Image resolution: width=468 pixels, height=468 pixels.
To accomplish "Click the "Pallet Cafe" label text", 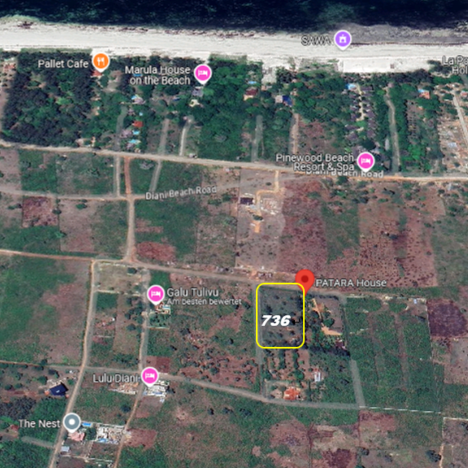I will [63, 63].
